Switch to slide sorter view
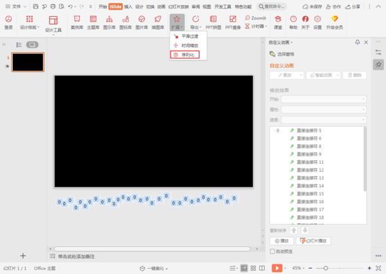Screen dimensions: 386x274 (x=253, y=268)
